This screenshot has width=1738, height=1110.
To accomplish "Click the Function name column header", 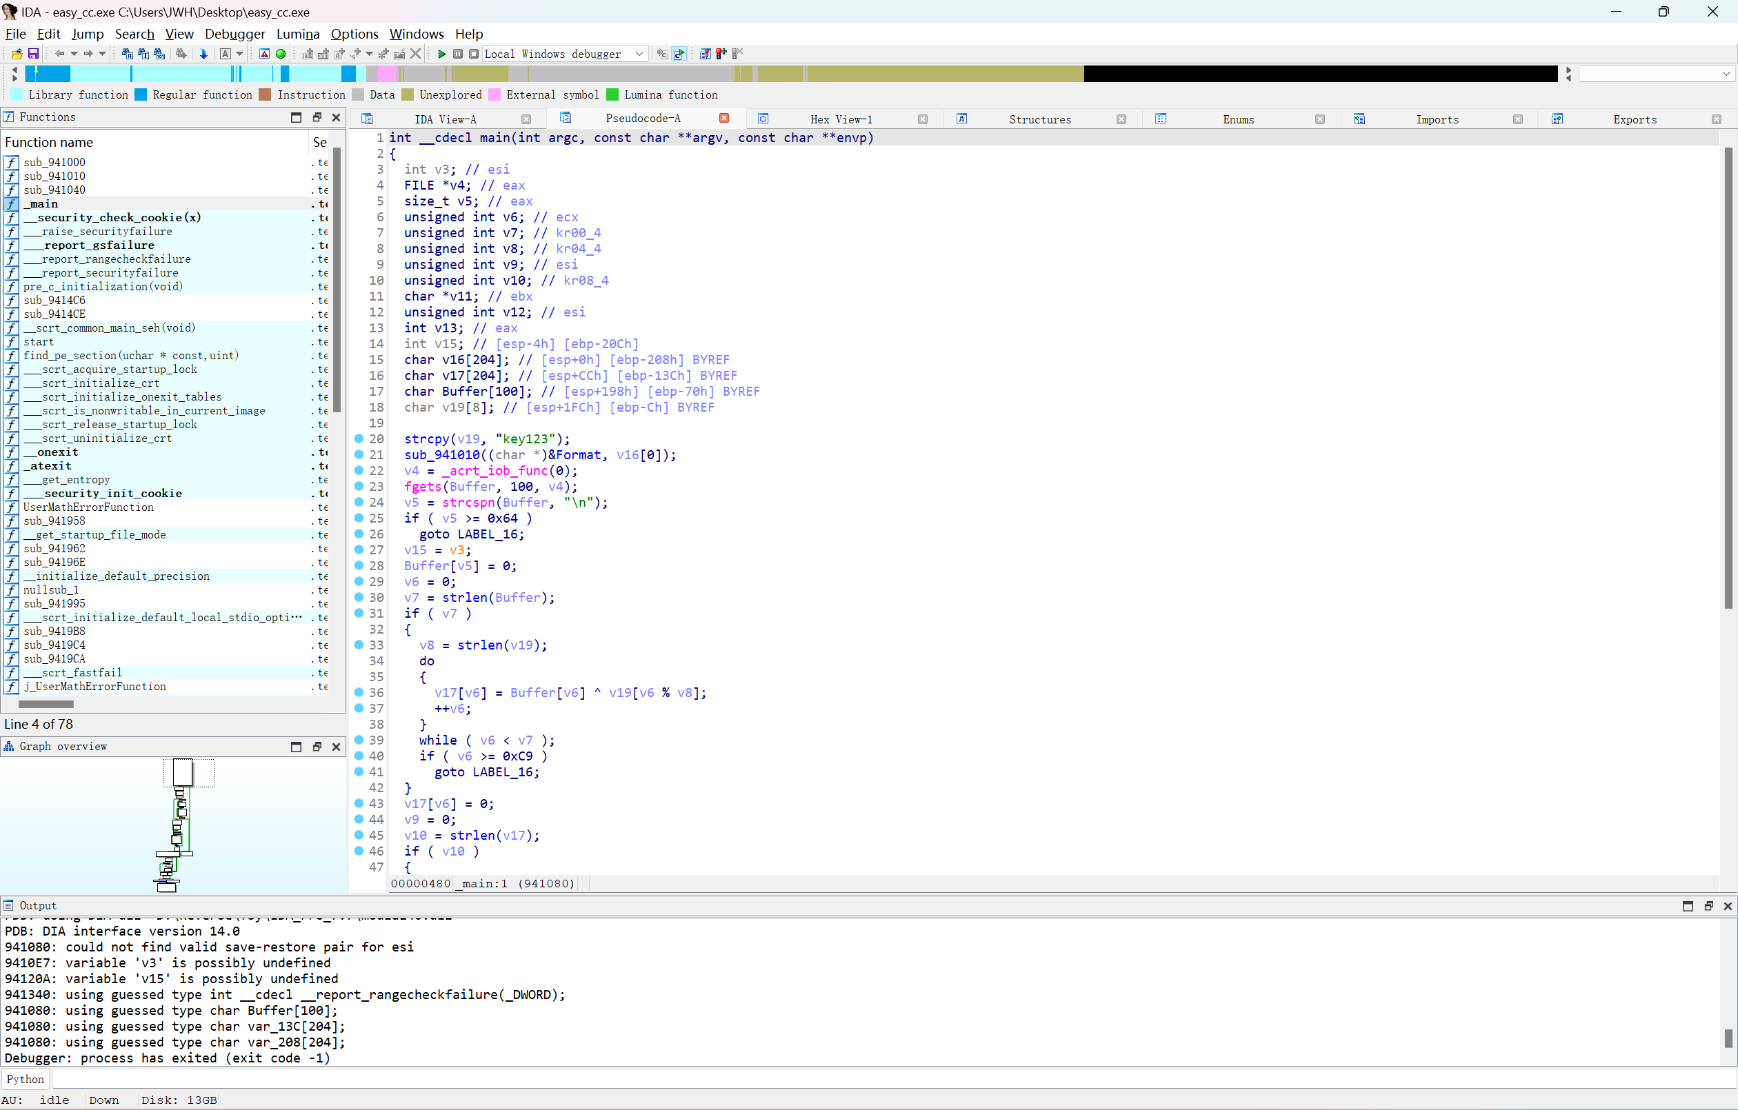I will pyautogui.click(x=154, y=142).
